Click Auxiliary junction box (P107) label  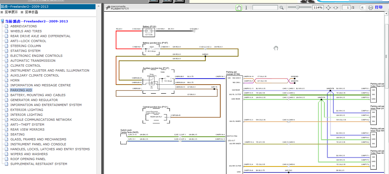point(156,68)
